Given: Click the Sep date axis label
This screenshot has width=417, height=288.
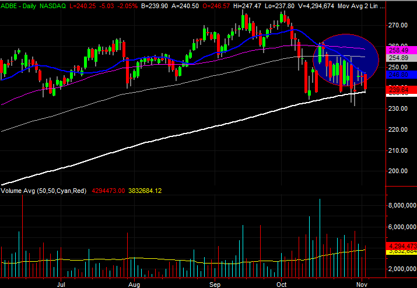Looking at the screenshot, I should pyautogui.click(x=215, y=285).
